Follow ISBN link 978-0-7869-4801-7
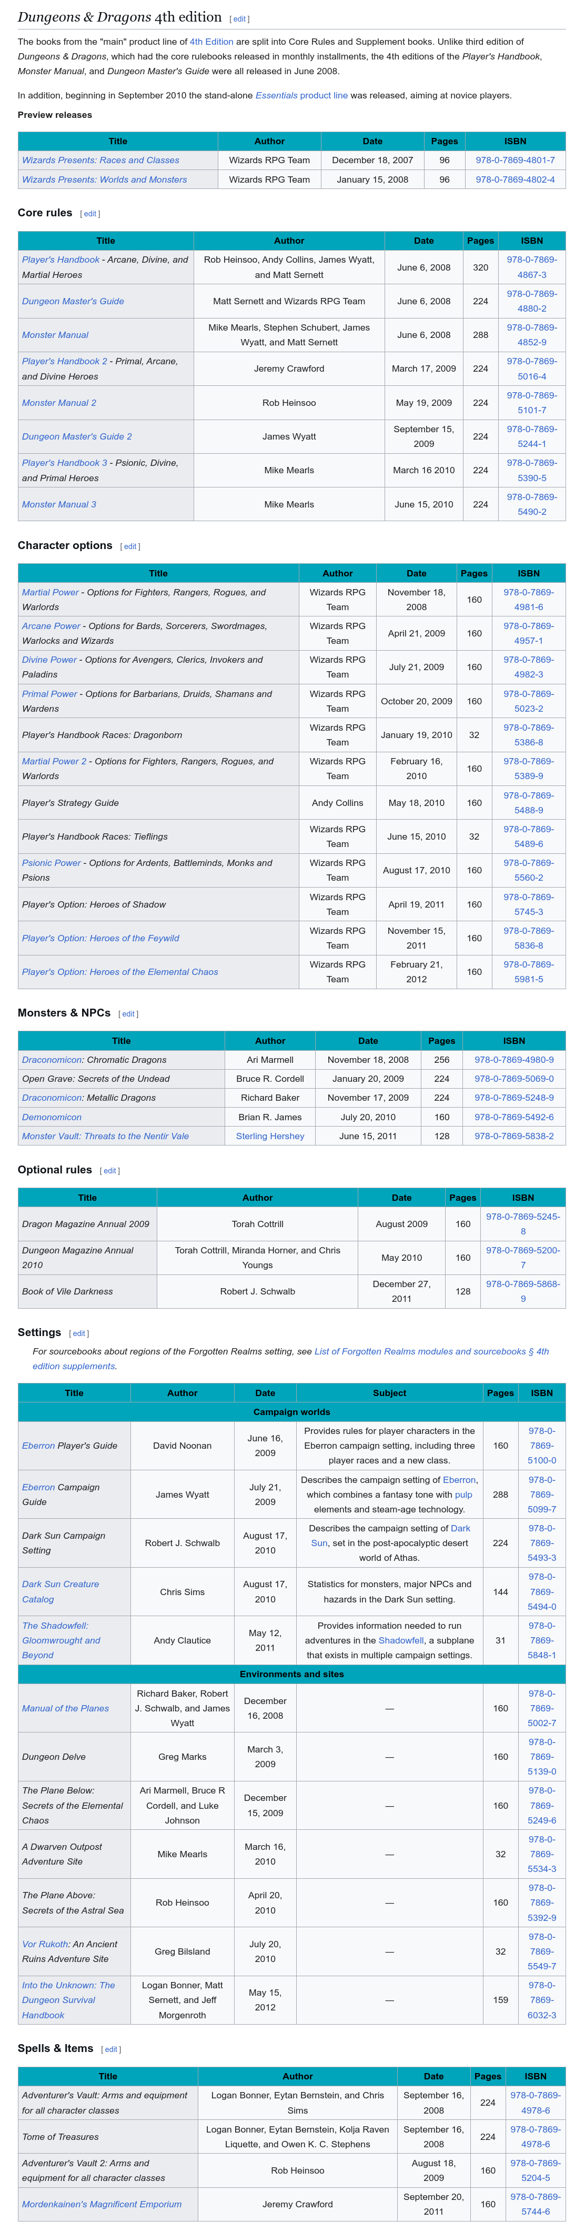The image size is (585, 2231). click(515, 160)
